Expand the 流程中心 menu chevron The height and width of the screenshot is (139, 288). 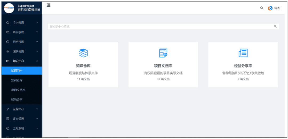click(37, 109)
